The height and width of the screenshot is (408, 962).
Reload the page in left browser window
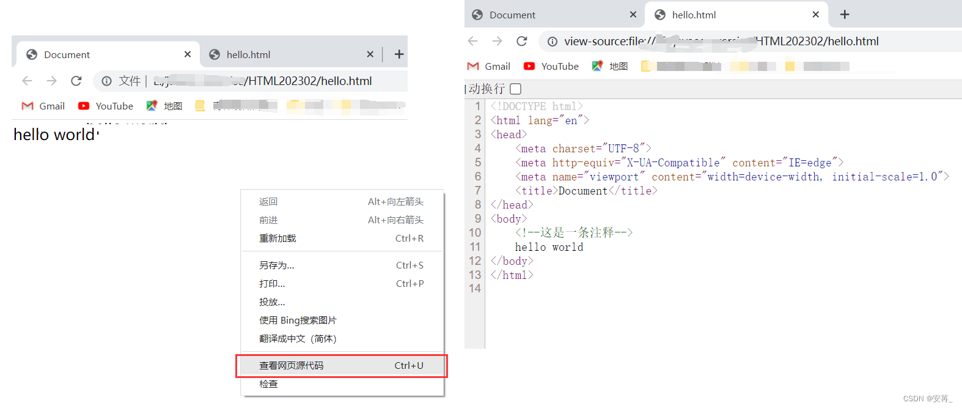tap(76, 81)
